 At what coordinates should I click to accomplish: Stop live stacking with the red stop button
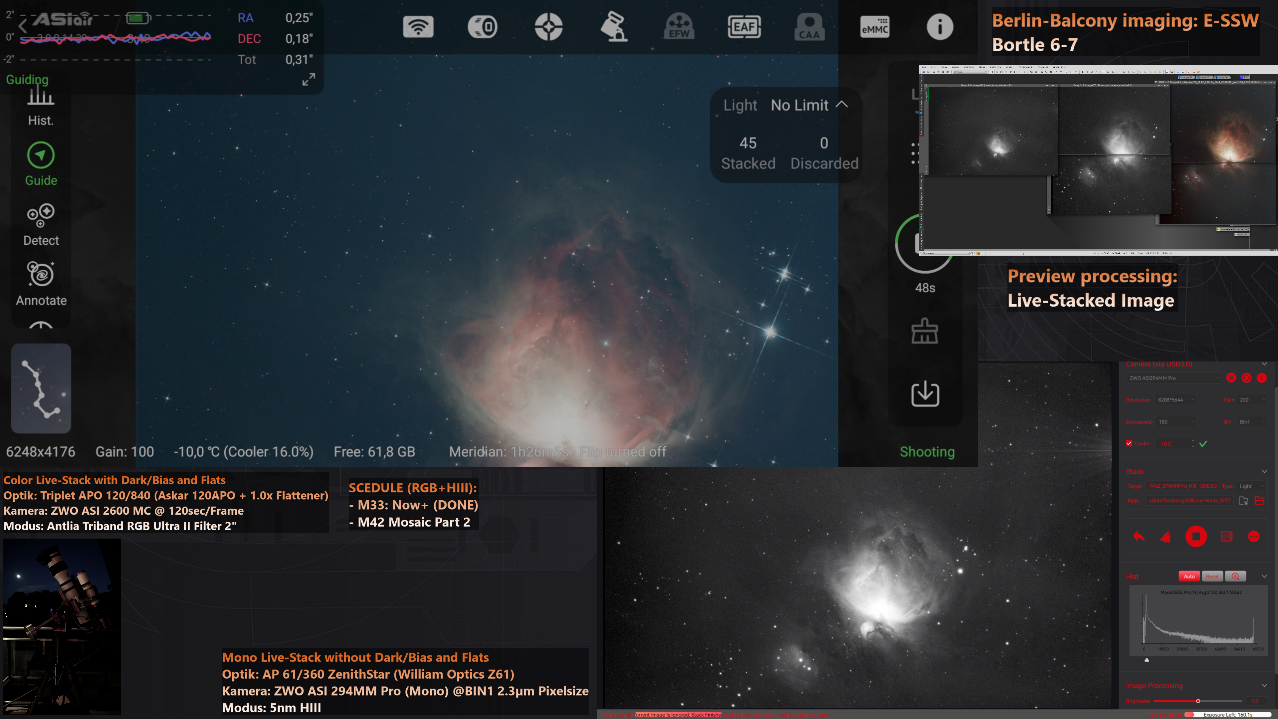1196,536
